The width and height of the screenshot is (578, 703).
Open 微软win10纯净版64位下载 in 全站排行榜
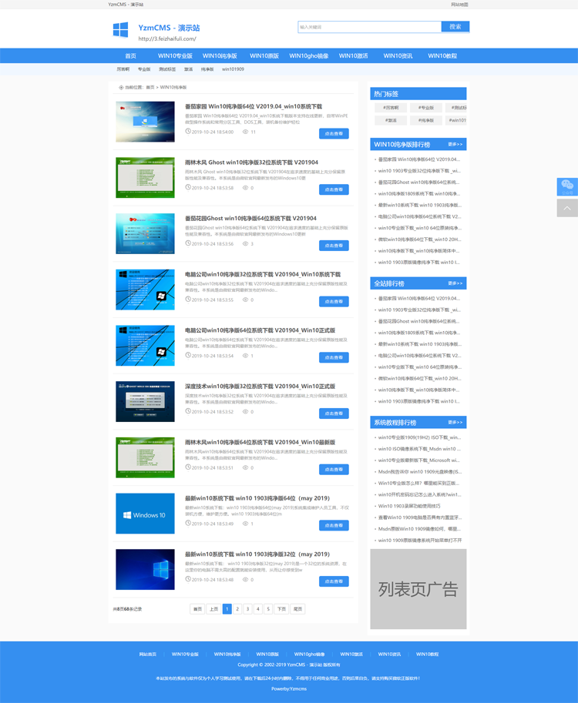tap(419, 378)
